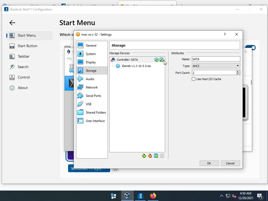Open User Interface settings category

point(92,121)
